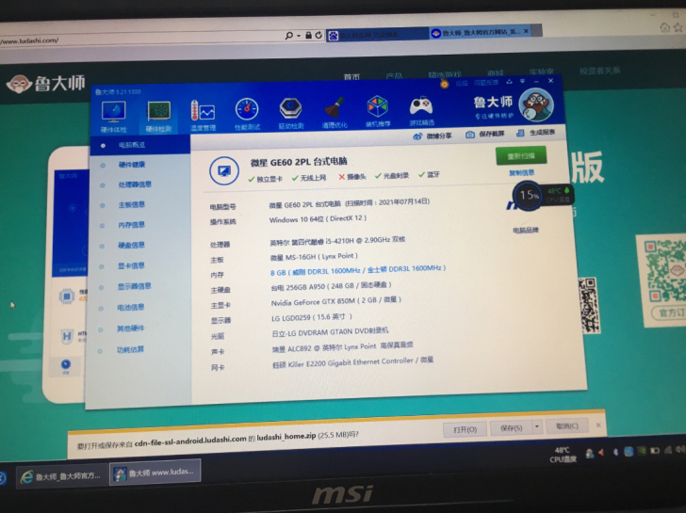
Task: Open the 装机推荐 cube icon
Action: pos(378,110)
